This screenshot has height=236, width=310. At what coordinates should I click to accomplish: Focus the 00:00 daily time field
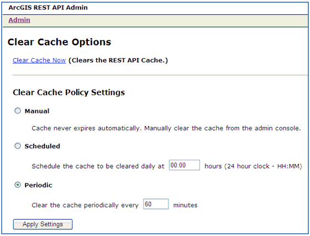coord(185,165)
